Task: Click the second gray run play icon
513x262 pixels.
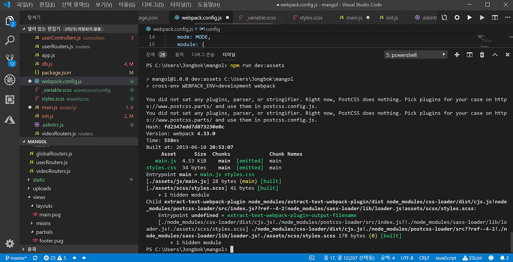Action: point(482,18)
